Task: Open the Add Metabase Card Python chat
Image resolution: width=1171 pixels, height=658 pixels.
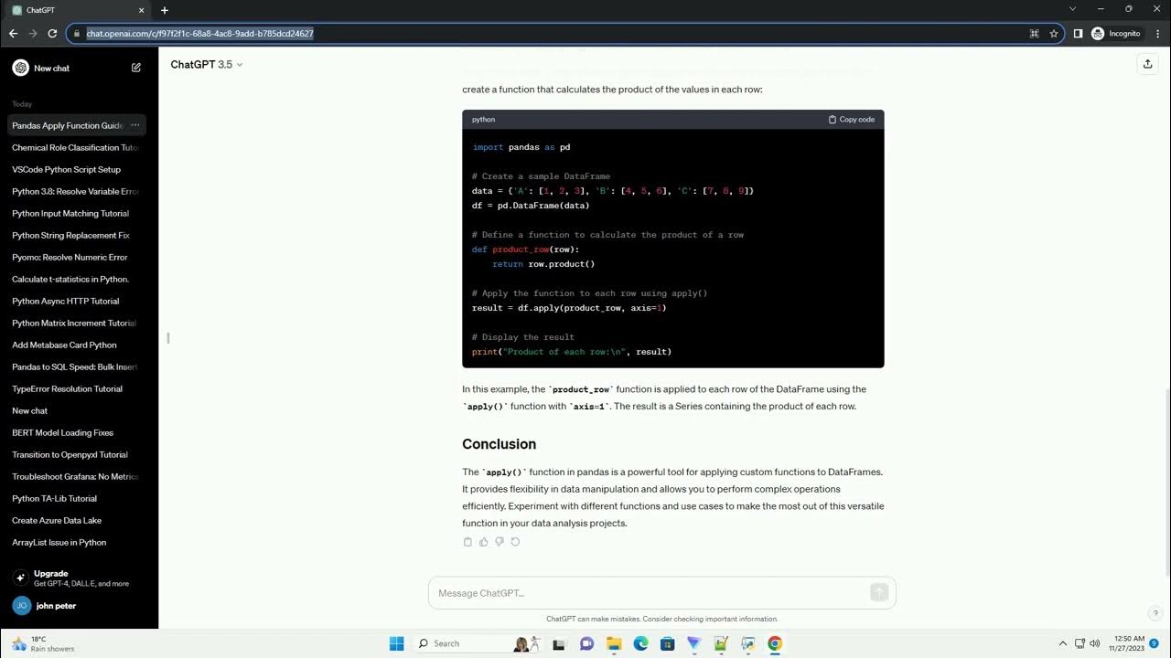Action: pyautogui.click(x=76, y=345)
